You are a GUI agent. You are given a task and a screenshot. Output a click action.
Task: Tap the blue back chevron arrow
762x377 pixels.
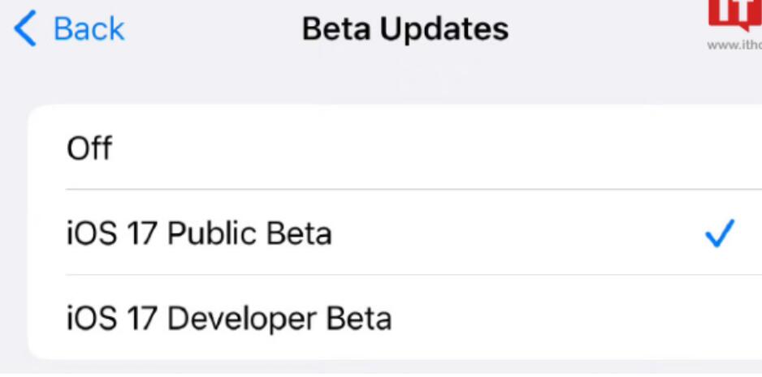25,29
